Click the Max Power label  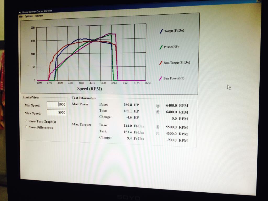point(81,104)
